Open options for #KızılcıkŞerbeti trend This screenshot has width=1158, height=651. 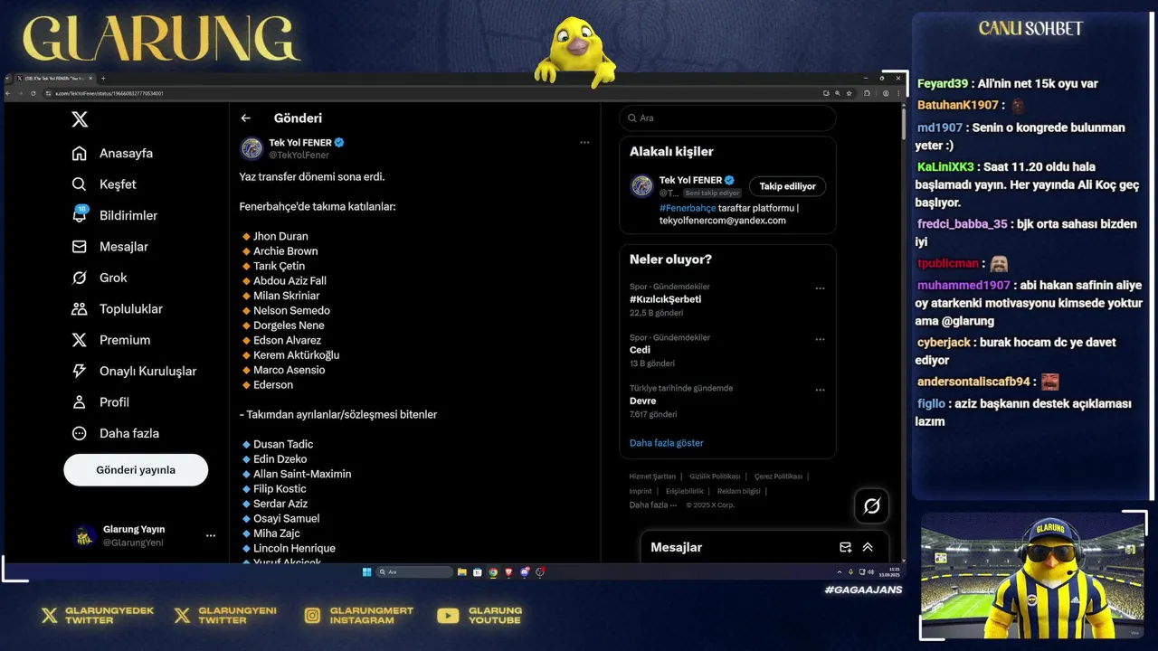pos(820,288)
